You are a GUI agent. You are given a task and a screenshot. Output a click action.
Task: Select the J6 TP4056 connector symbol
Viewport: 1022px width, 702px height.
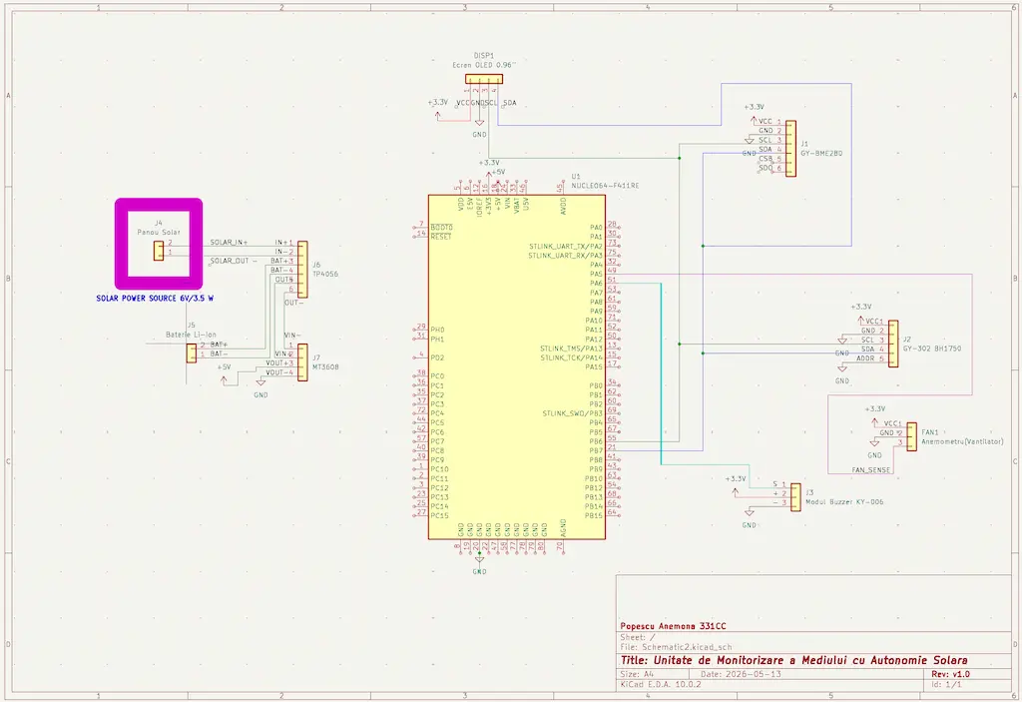(x=302, y=270)
